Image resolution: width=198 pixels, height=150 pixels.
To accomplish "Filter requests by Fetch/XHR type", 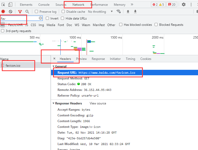I will coord(15,25).
